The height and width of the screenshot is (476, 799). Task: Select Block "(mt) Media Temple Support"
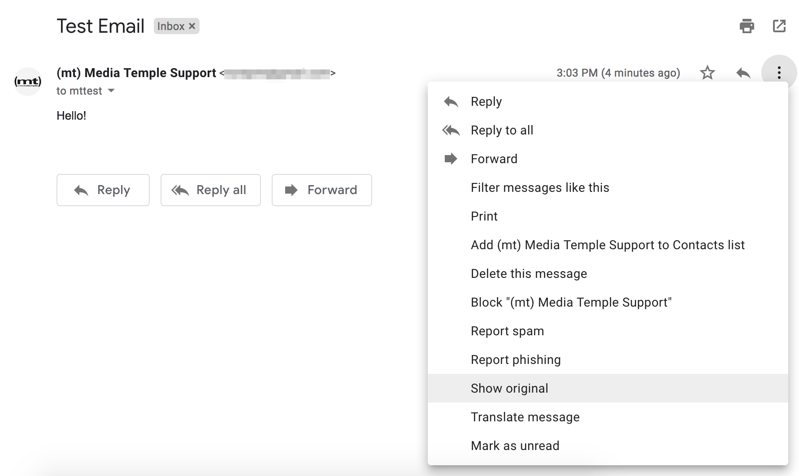point(571,303)
